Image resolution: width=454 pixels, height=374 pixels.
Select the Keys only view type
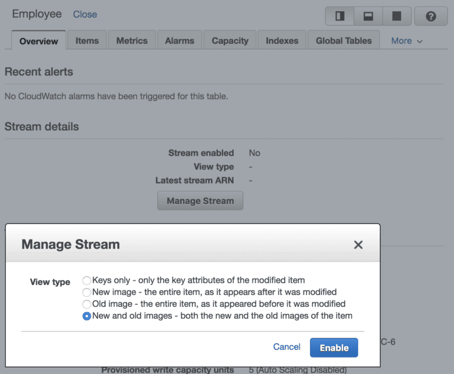pyautogui.click(x=87, y=280)
